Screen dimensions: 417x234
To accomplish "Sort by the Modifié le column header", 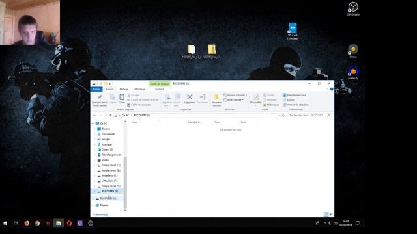I will tap(194, 122).
